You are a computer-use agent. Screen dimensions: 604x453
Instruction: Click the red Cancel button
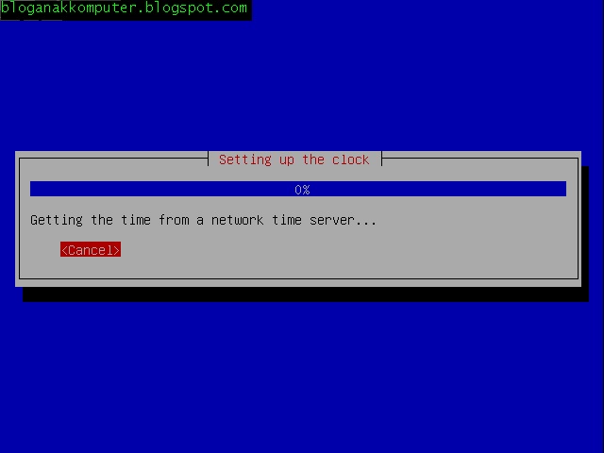point(91,249)
